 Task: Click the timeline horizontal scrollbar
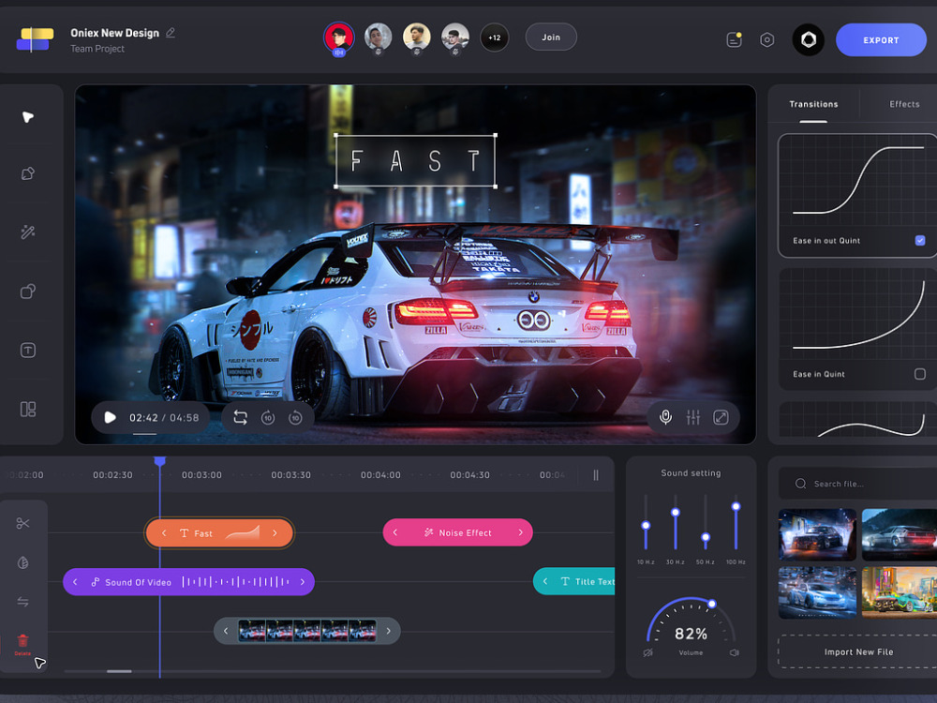point(119,671)
